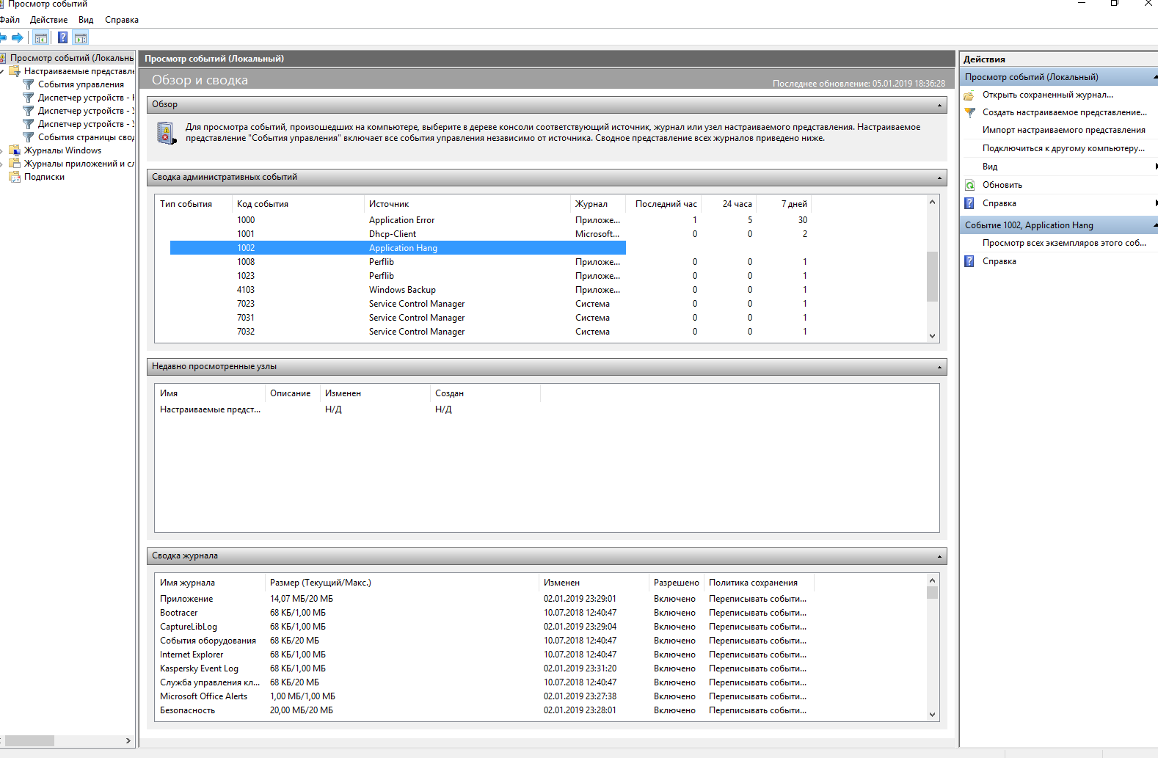Collapse the Обзор section

coord(939,105)
